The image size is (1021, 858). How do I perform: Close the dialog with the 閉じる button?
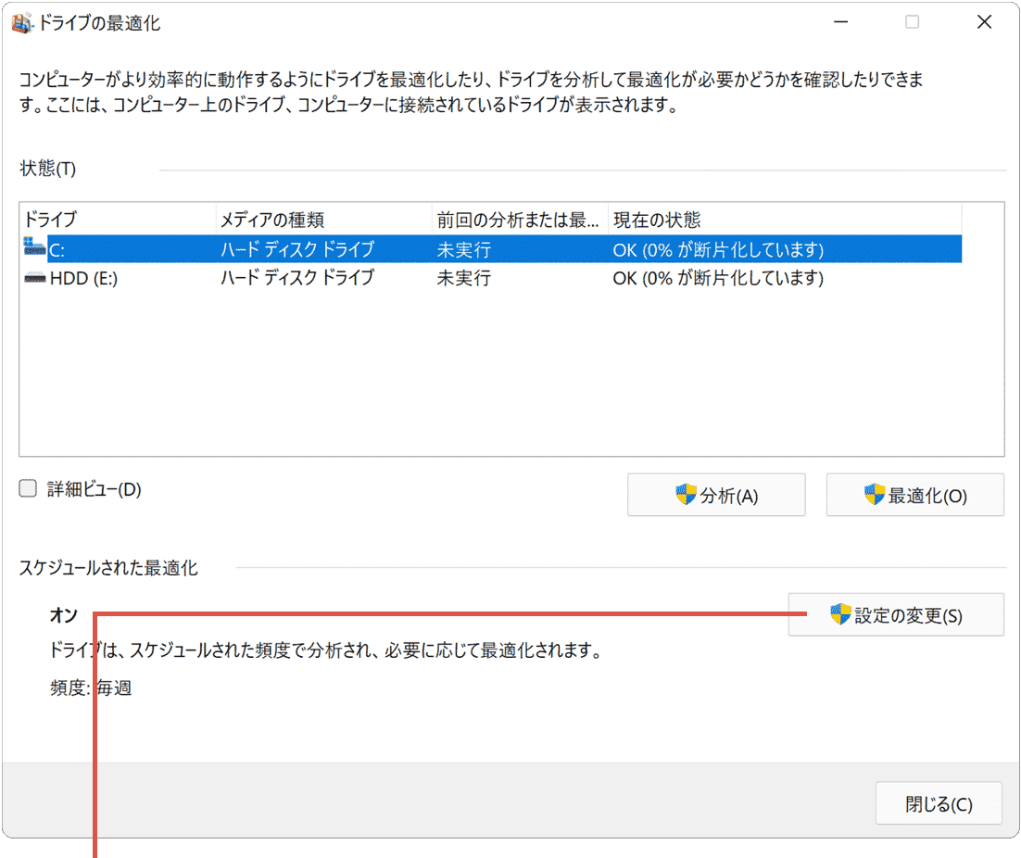coord(939,802)
